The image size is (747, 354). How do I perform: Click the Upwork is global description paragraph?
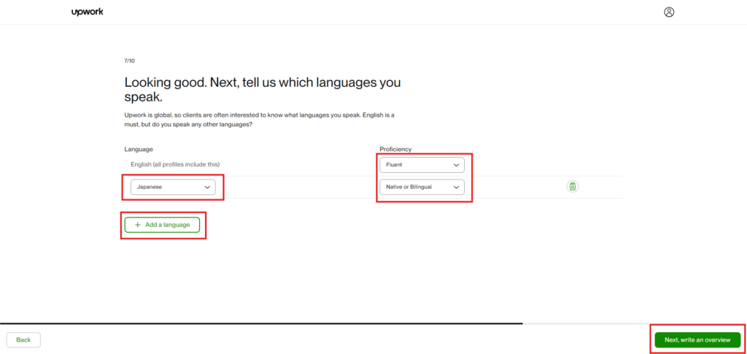(259, 120)
